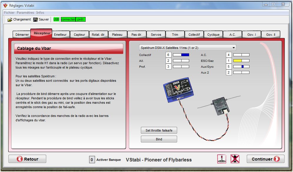The height and width of the screenshot is (172, 293).
Task: Click the Collectif channel bar
Action: click(181, 55)
